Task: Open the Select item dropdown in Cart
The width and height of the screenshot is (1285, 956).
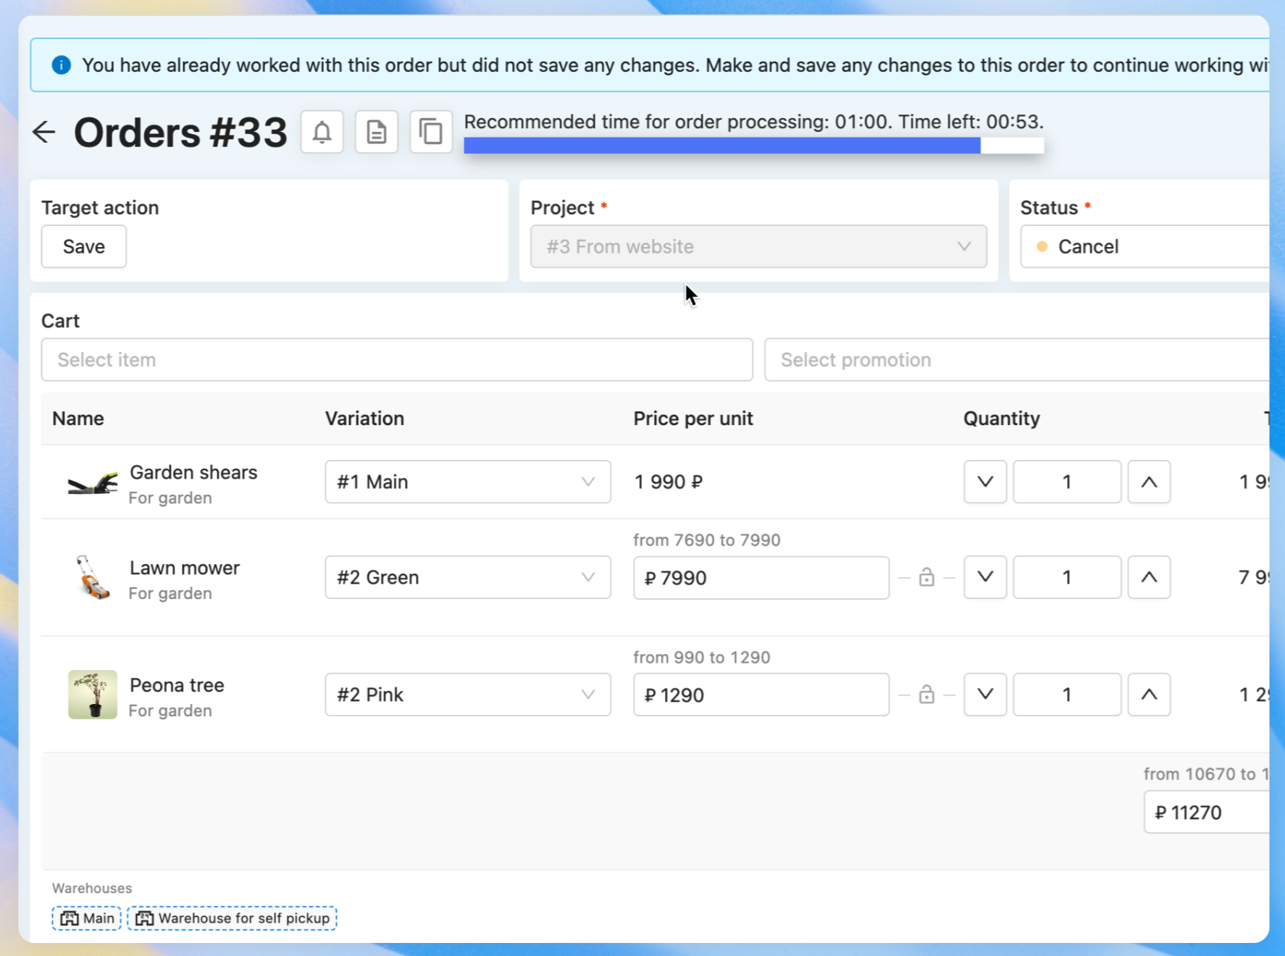Action: [397, 359]
